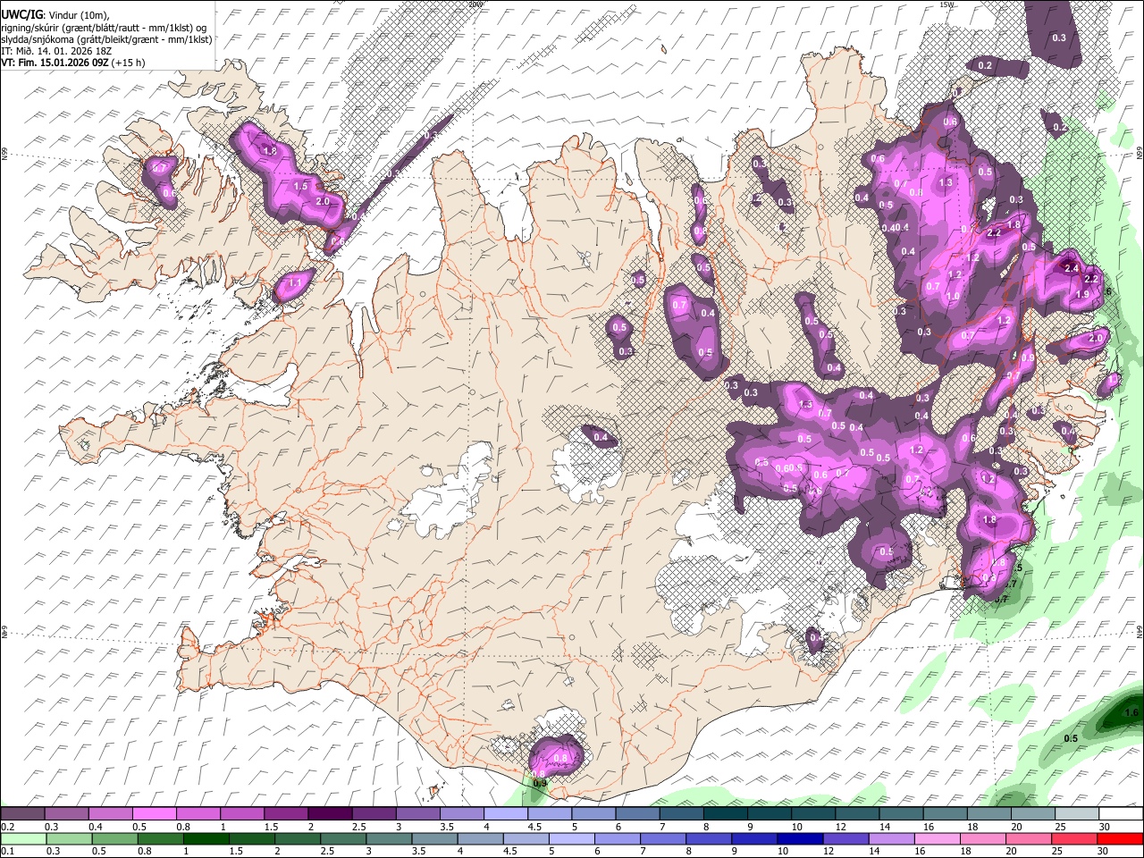This screenshot has height=858, width=1144.
Task: Click the darkest green swatch between 1 and 1.5 in the lower legend
Action: click(206, 838)
